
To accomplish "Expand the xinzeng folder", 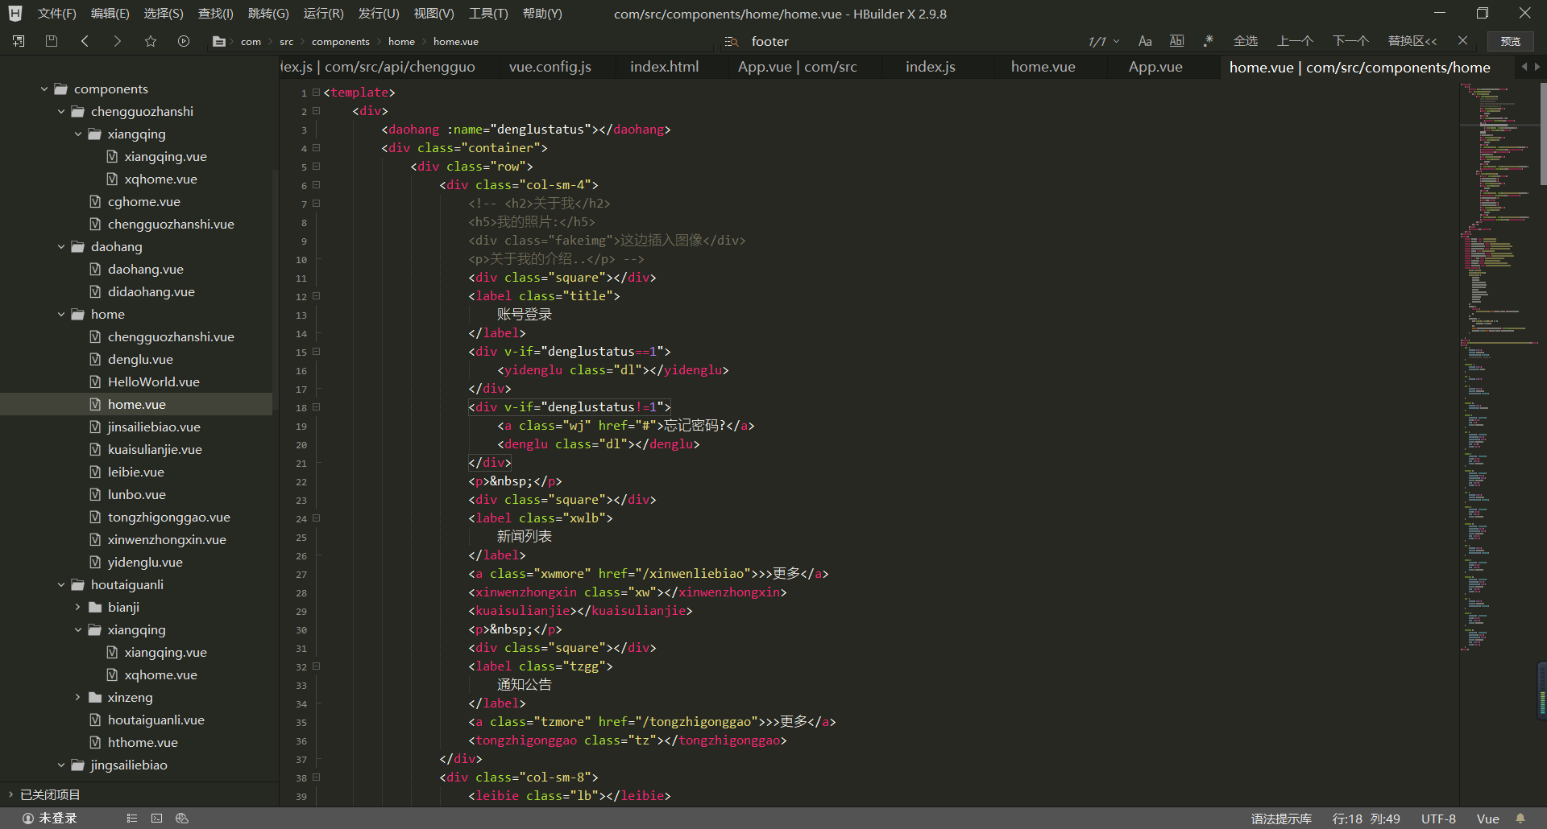I will [78, 697].
